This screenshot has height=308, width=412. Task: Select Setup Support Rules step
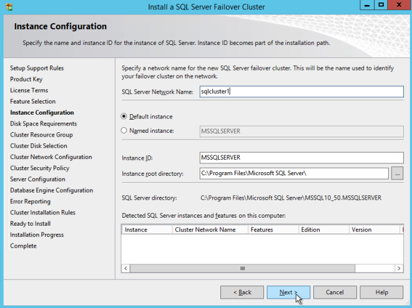click(x=37, y=68)
